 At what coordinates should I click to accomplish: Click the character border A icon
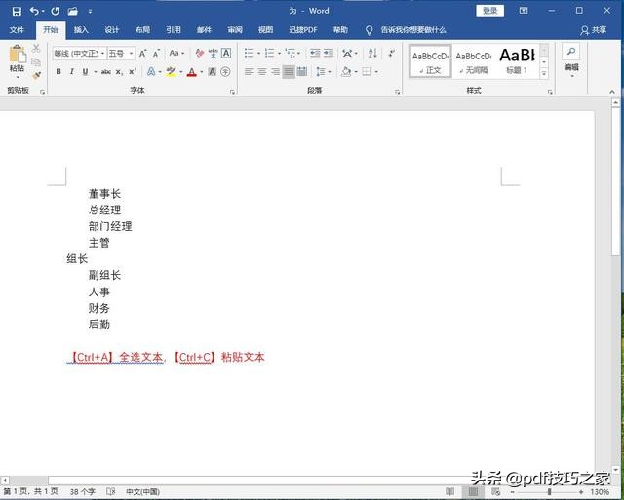(x=226, y=53)
